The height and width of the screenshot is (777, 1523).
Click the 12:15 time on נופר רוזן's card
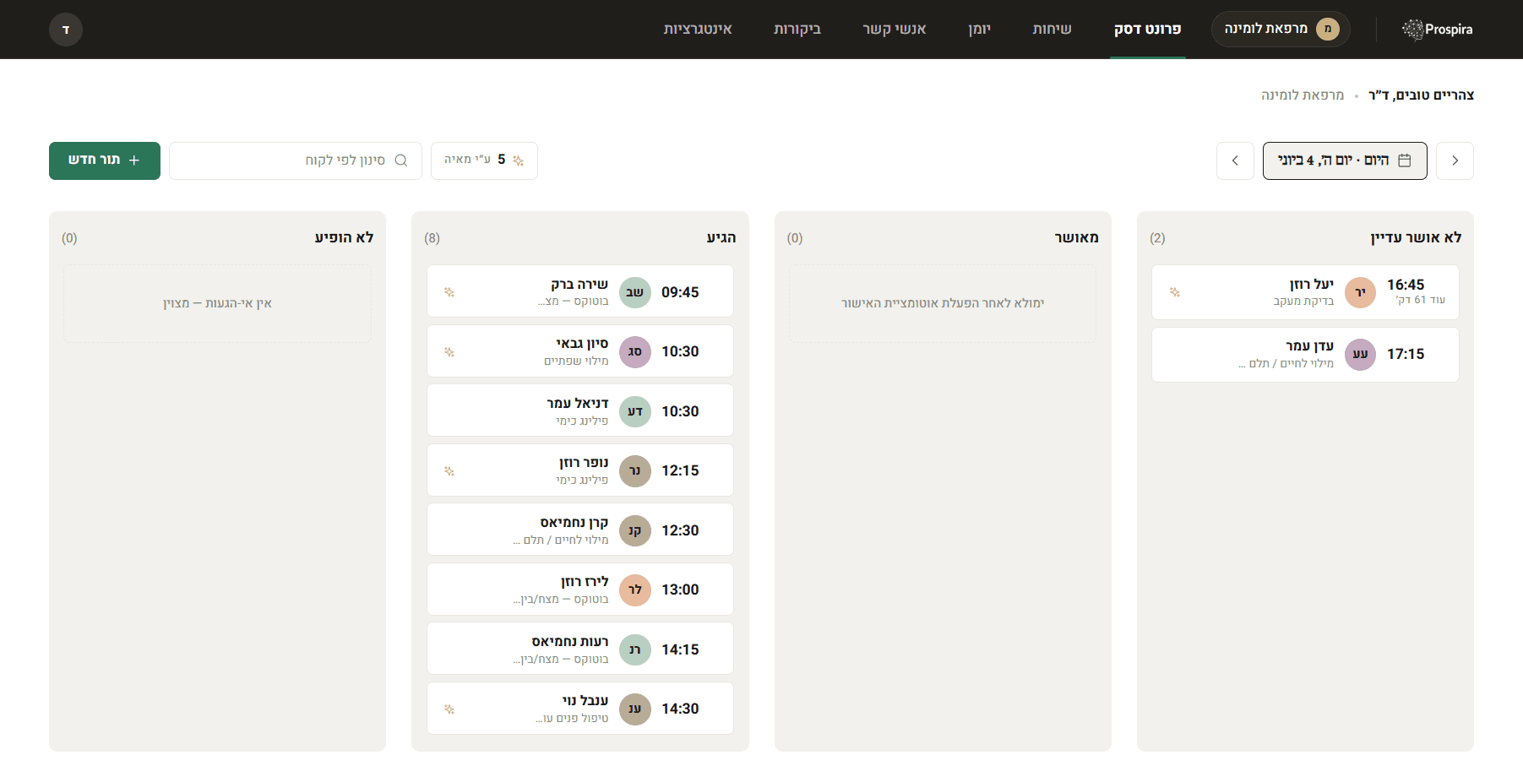[x=680, y=470]
